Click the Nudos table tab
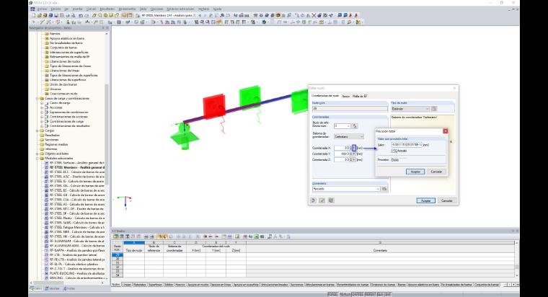 [x=115, y=285]
